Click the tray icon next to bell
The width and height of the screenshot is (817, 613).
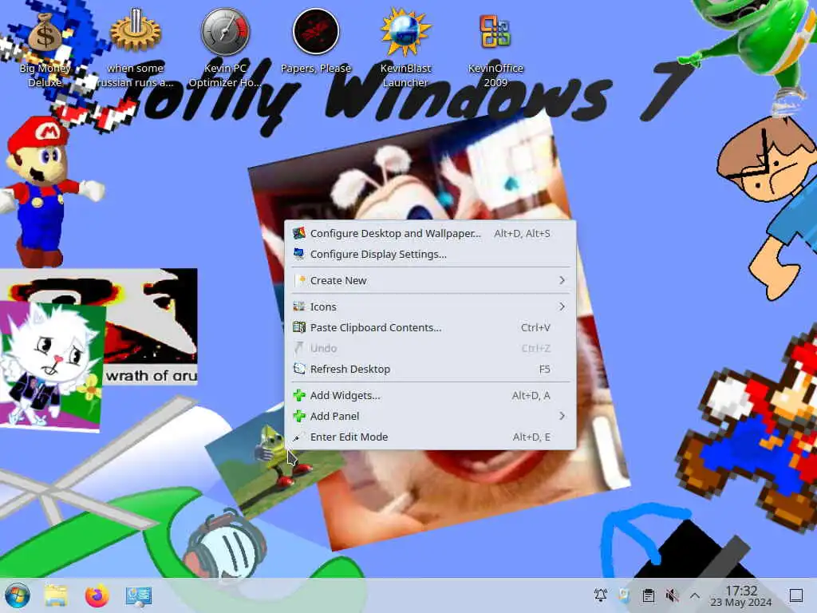624,595
